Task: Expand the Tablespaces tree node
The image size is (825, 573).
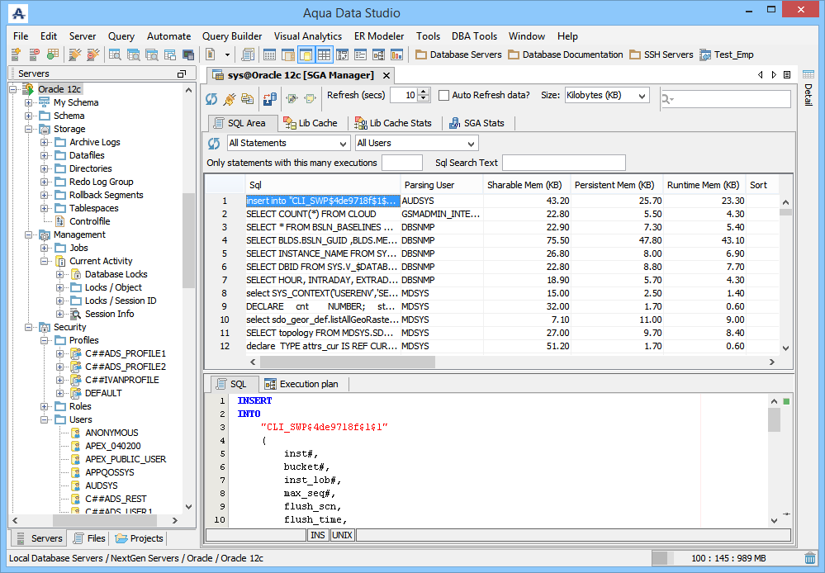Action: [45, 208]
